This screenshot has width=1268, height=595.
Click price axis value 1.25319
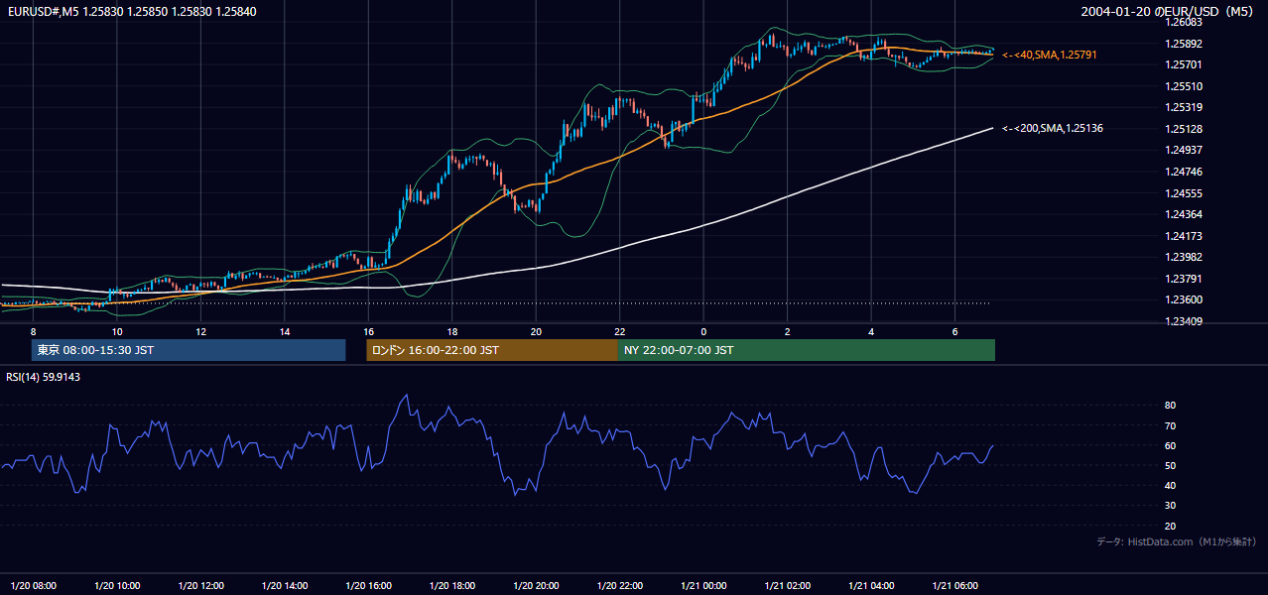pos(1183,107)
